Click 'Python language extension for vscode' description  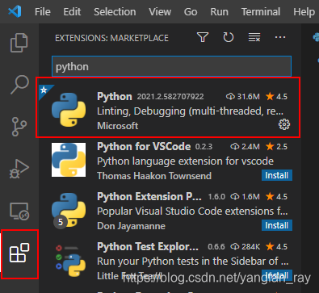[185, 161]
